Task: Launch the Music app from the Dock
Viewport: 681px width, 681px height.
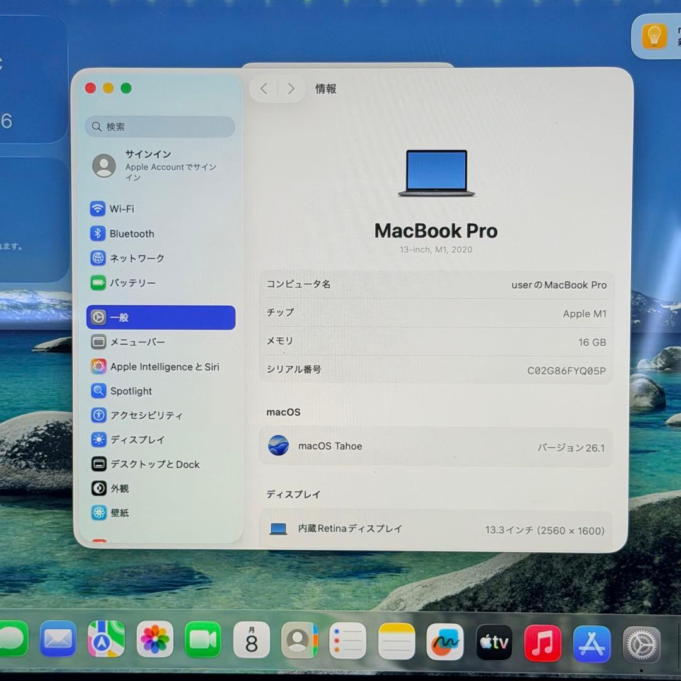Action: tap(542, 644)
